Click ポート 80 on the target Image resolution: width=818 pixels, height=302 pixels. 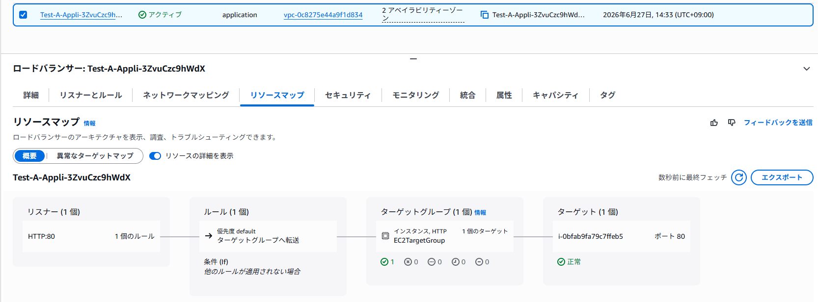tap(670, 236)
